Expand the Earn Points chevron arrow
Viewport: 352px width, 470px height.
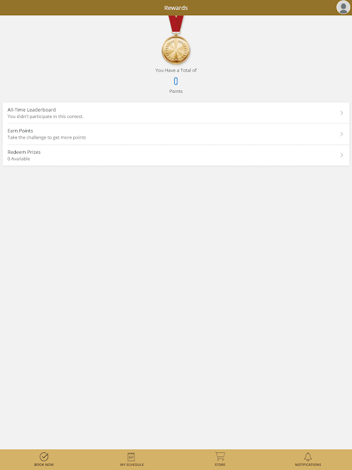[341, 134]
